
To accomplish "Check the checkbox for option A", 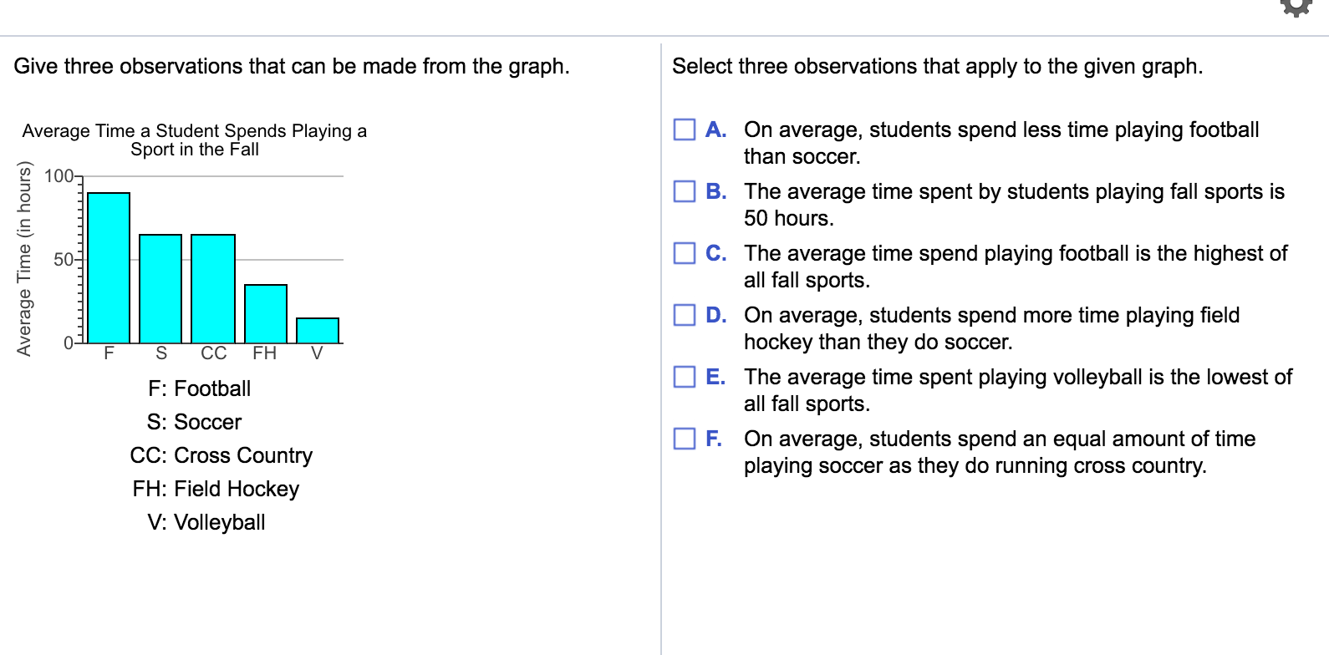I will 683,129.
